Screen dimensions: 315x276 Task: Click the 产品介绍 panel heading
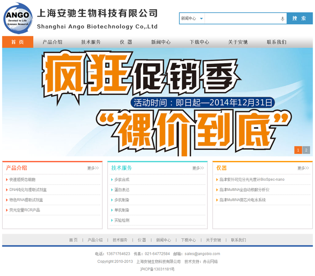pos(17,168)
